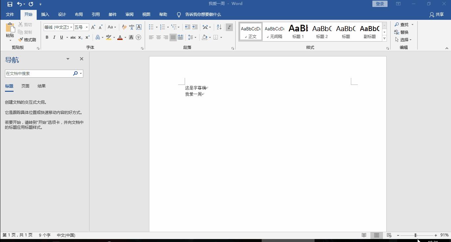Click the 登录 sign-in button
Screen dimensions: 451x242
tap(380, 4)
